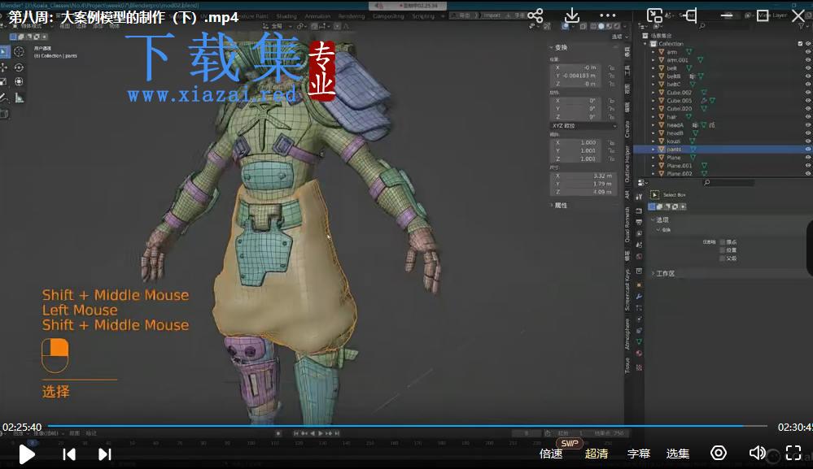The image size is (813, 469).
Task: Share the video with share icon
Action: (535, 15)
